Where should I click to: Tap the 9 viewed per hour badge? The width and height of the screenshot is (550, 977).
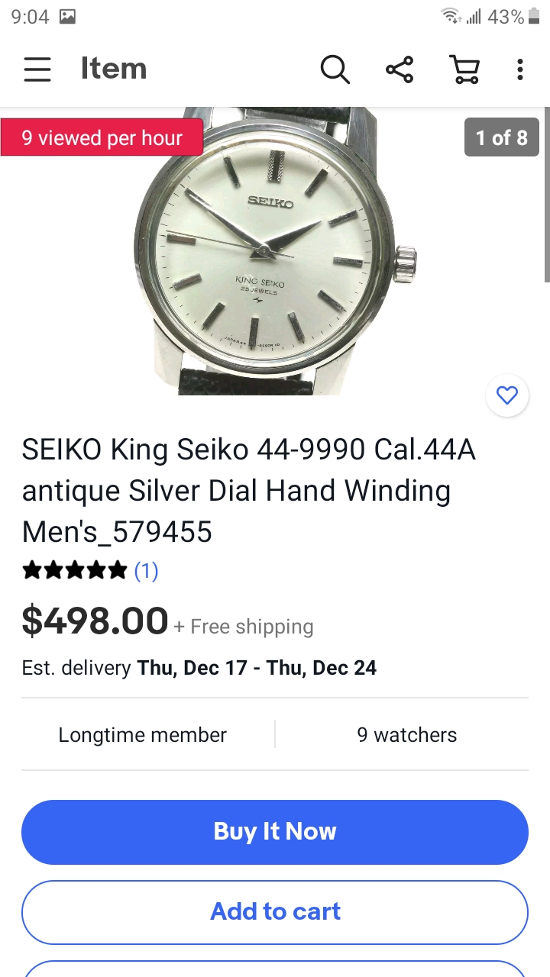102,137
